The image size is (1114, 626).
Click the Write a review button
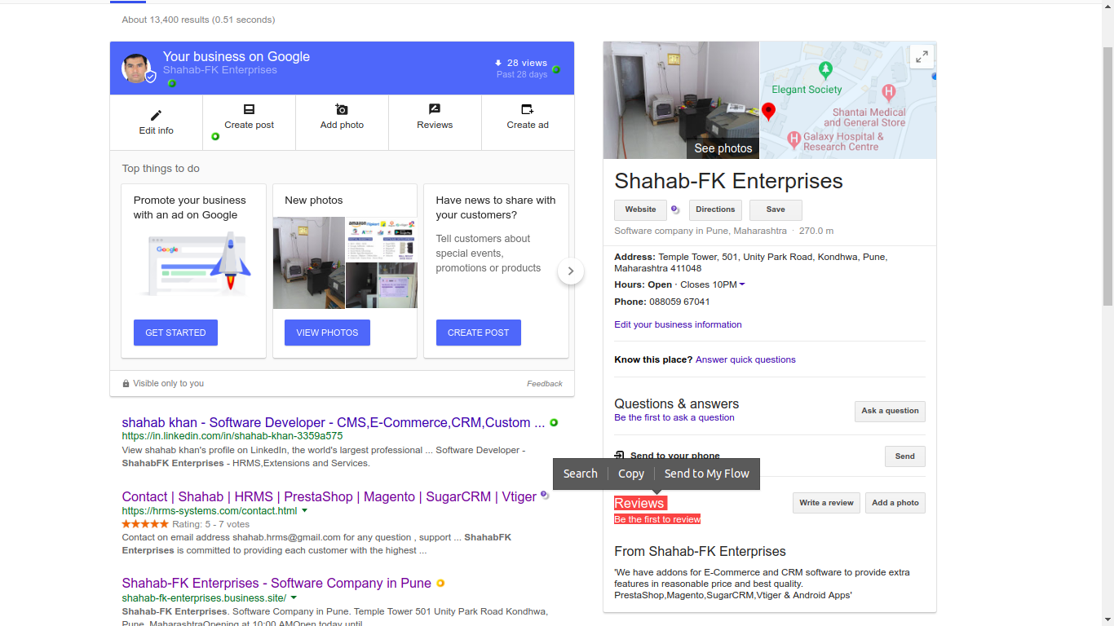pos(827,503)
